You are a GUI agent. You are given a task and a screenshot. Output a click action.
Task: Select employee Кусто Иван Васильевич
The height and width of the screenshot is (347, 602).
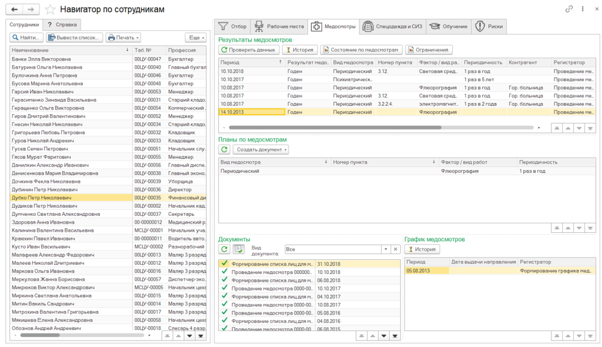point(108,246)
